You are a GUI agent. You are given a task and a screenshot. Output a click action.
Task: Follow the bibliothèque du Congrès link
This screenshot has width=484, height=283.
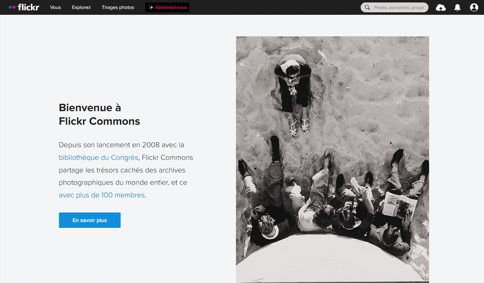(98, 157)
